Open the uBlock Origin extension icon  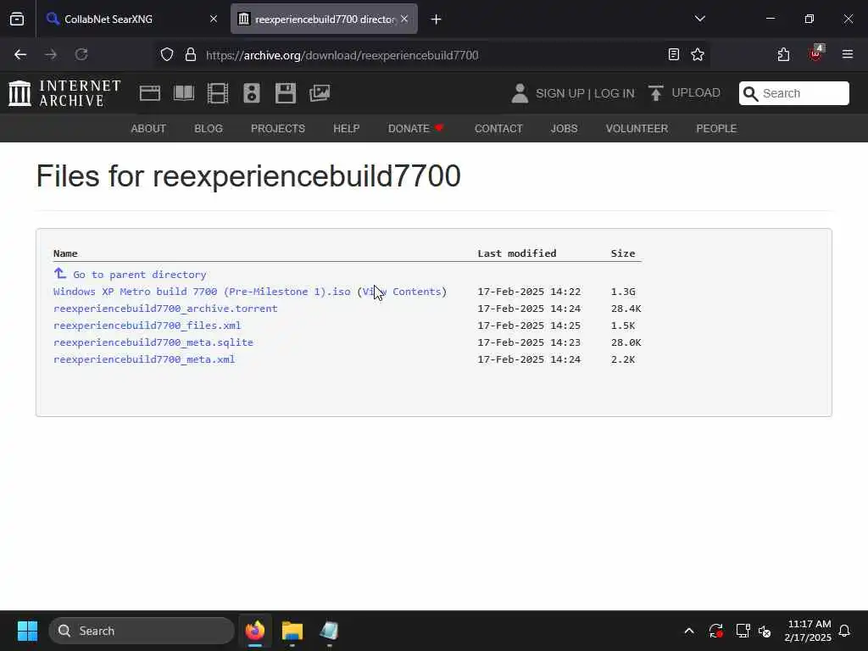[816, 53]
